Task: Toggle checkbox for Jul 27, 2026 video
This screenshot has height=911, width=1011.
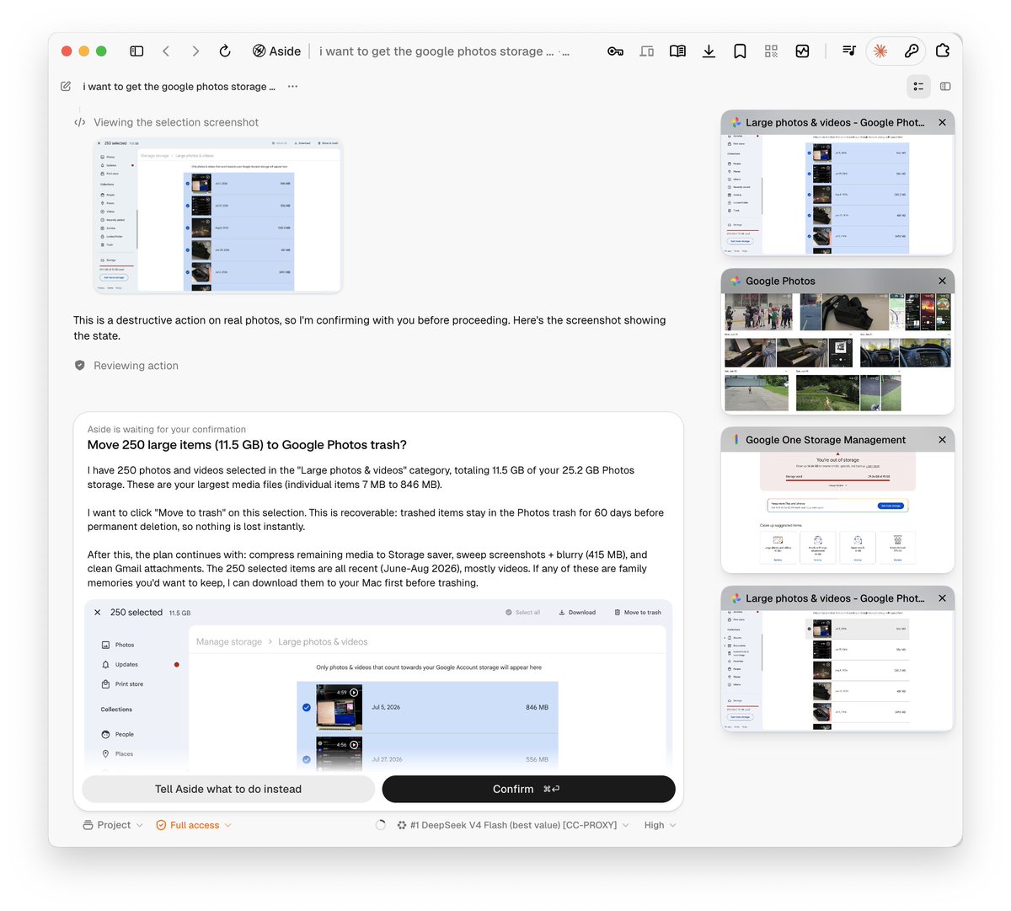Action: point(307,759)
